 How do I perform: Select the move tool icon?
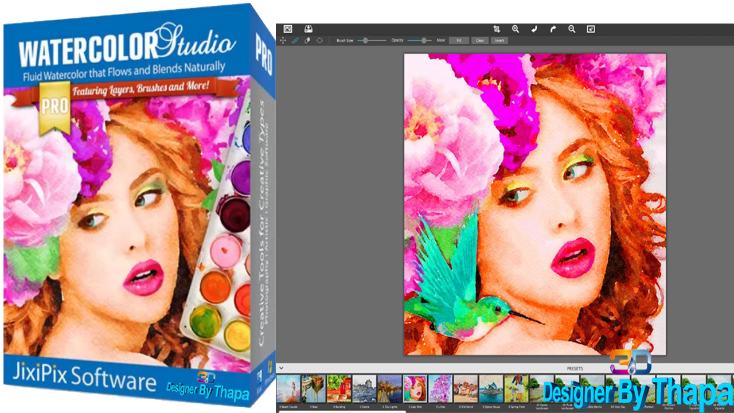(x=283, y=41)
